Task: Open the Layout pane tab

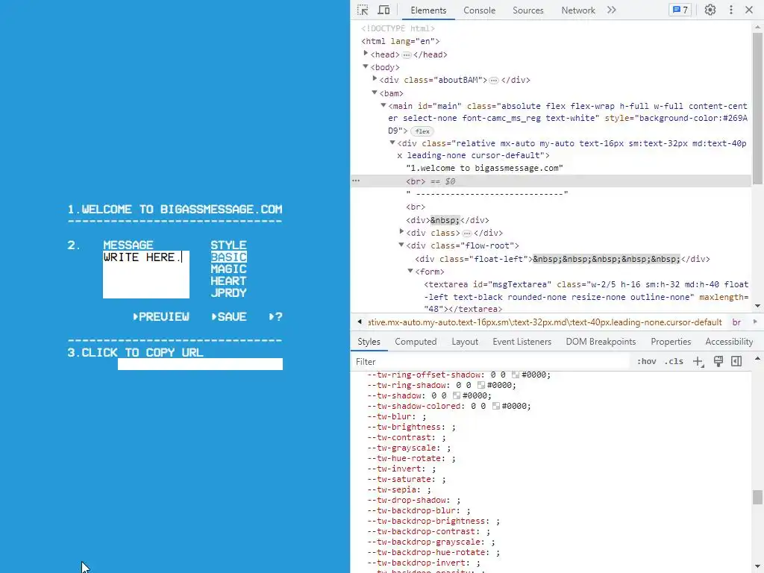Action: (x=464, y=342)
